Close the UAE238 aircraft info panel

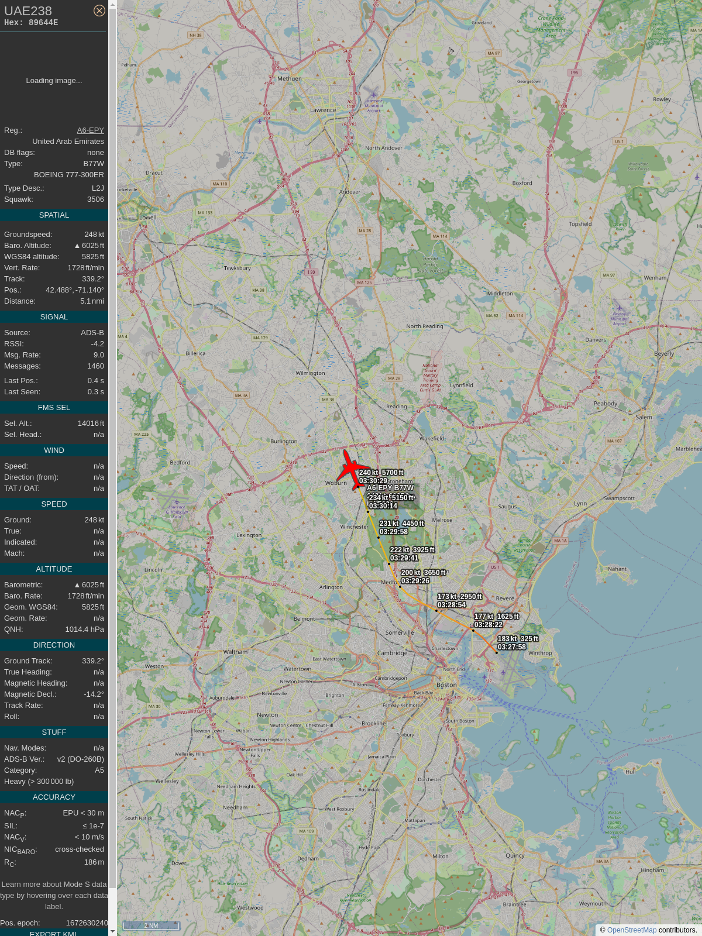(x=99, y=11)
